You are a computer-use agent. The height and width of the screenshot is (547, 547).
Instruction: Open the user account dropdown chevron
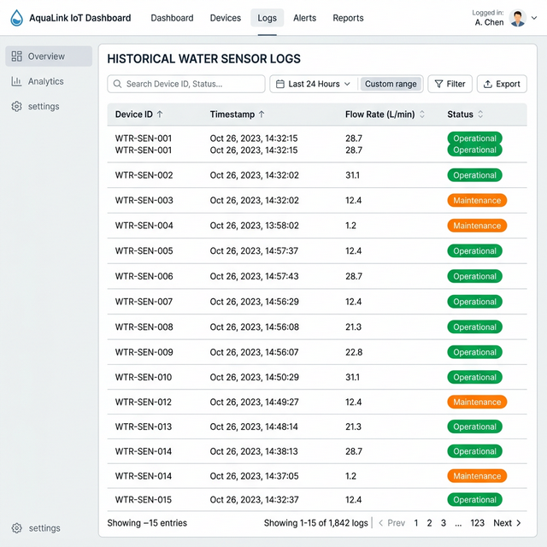pyautogui.click(x=533, y=18)
